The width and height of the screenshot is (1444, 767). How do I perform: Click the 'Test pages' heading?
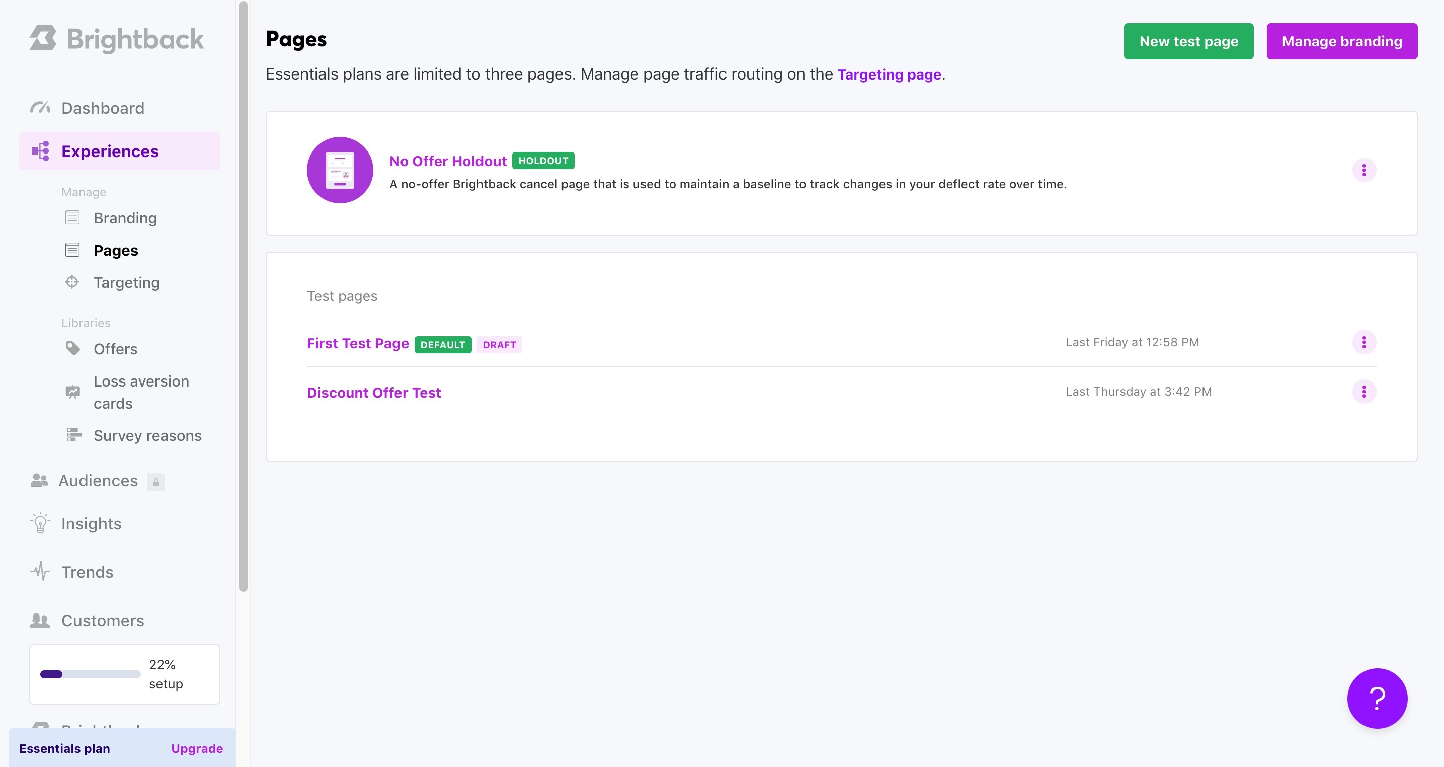[x=342, y=296]
